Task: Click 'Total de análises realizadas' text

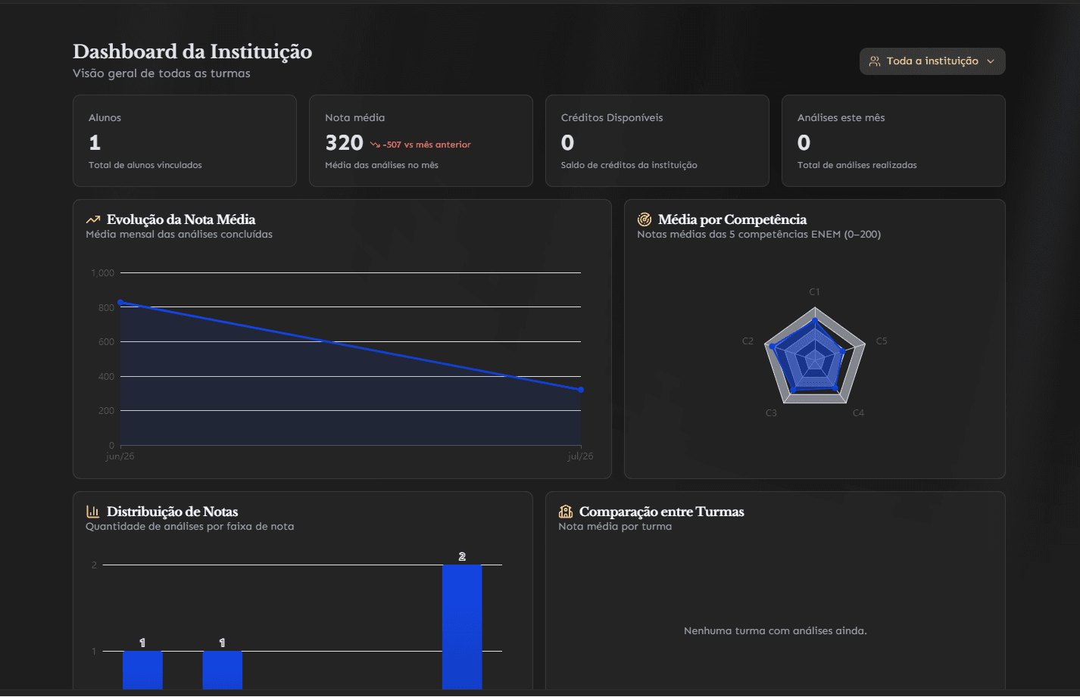Action: click(857, 165)
